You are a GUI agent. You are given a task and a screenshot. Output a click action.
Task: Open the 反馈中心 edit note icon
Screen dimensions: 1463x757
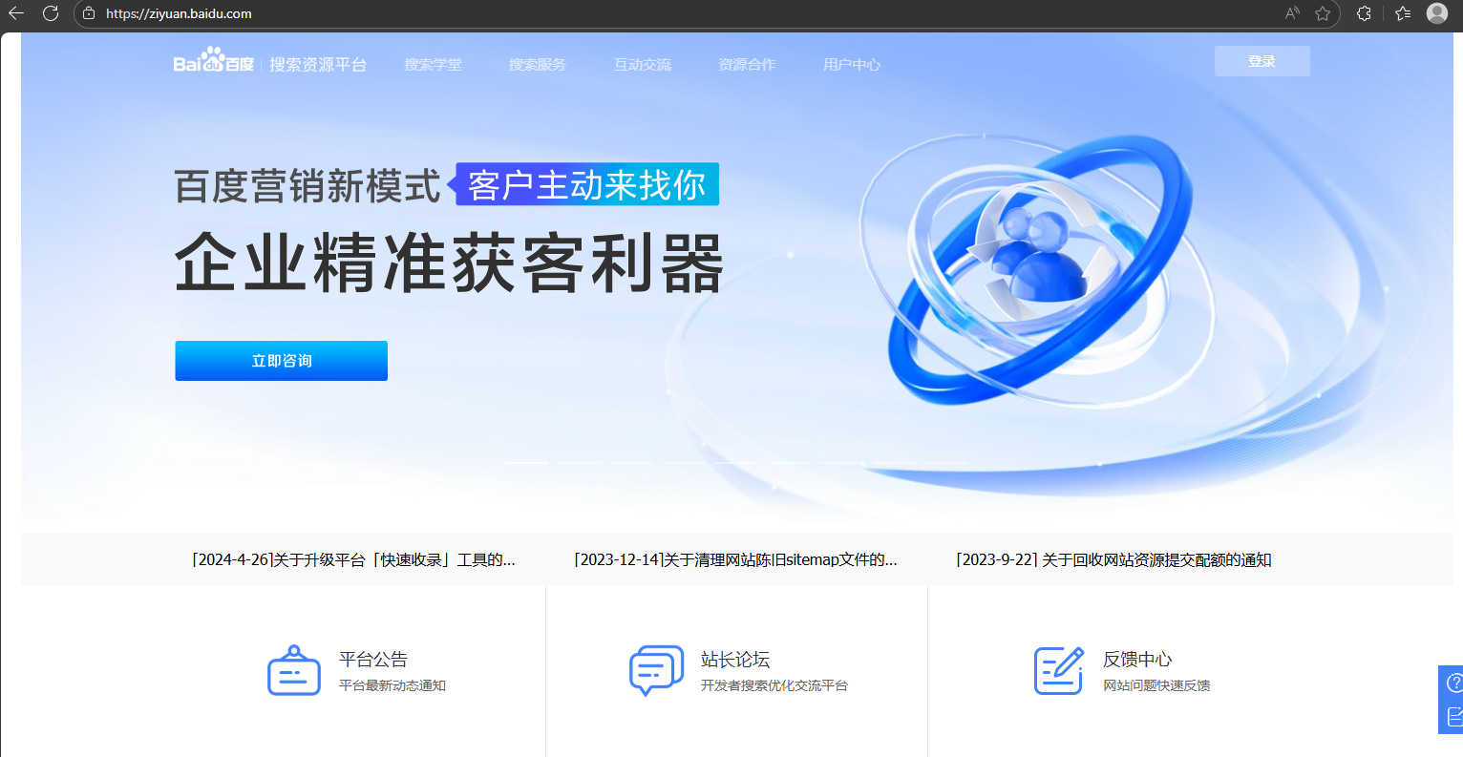pyautogui.click(x=1059, y=670)
